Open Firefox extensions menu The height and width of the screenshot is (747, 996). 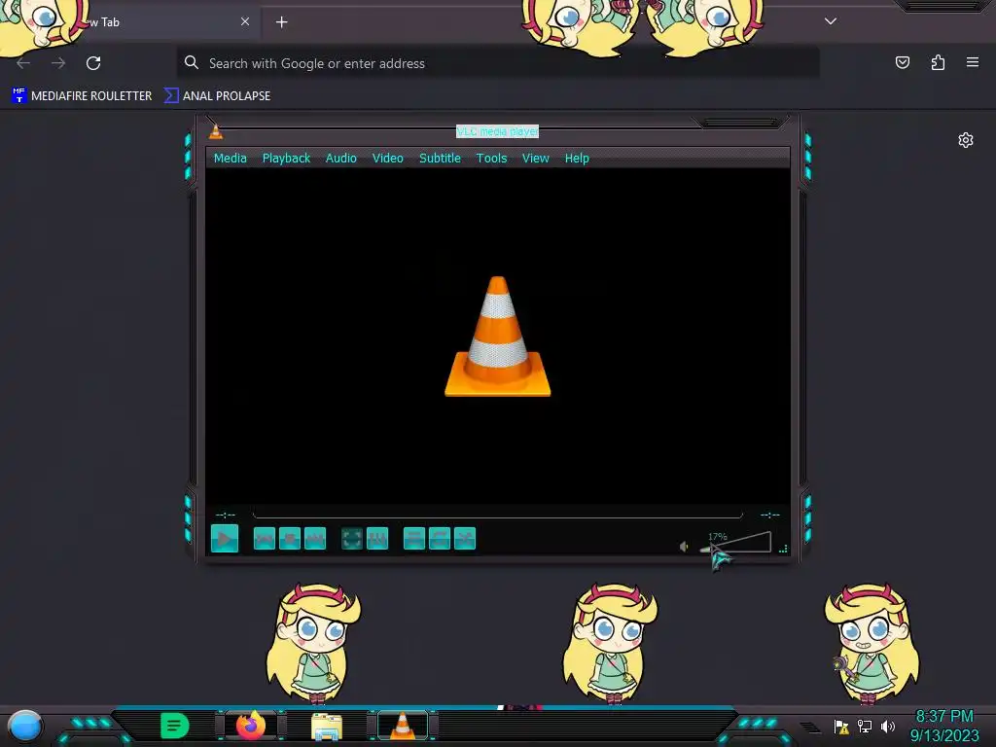pos(939,62)
